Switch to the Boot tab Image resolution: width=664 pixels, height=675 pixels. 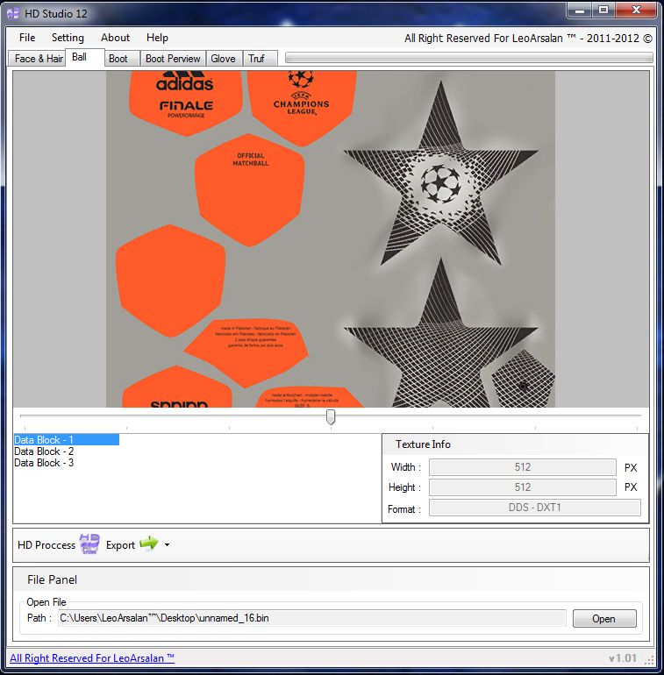point(118,59)
